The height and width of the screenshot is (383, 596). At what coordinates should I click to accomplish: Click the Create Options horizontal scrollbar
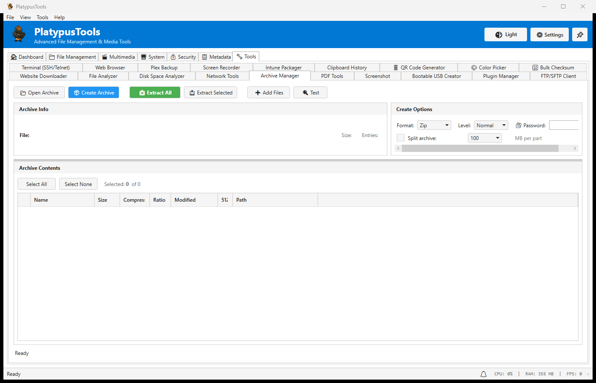coord(480,149)
